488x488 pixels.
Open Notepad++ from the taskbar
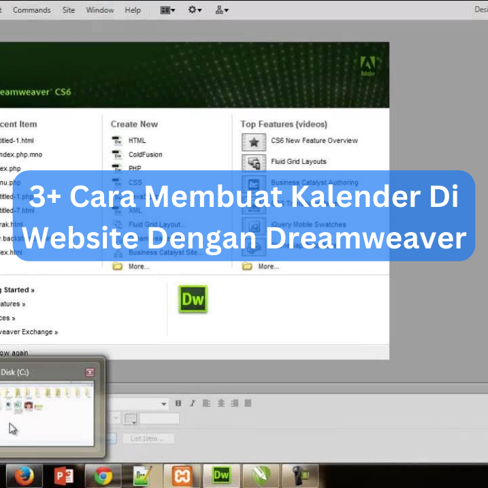tap(142, 476)
